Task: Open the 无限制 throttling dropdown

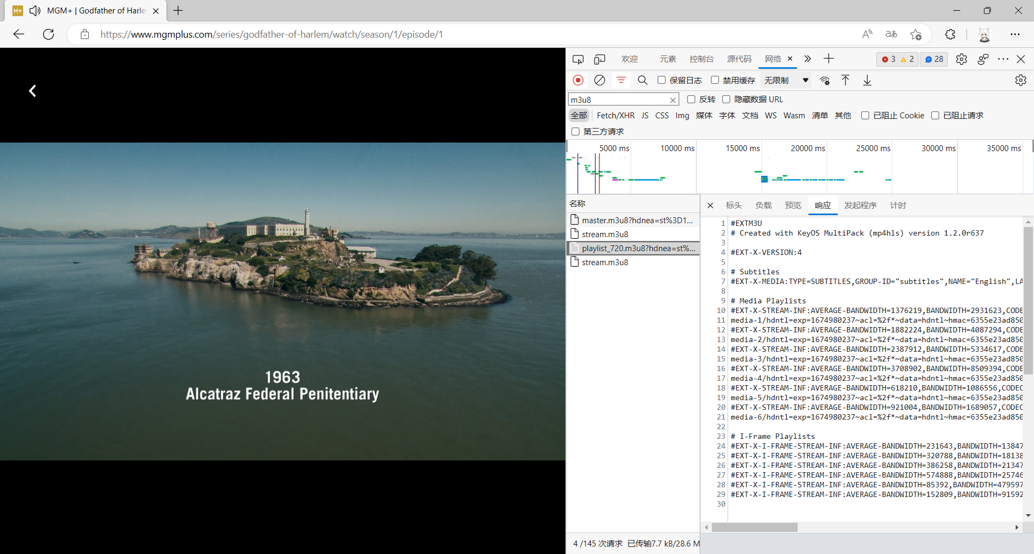Action: coord(786,80)
